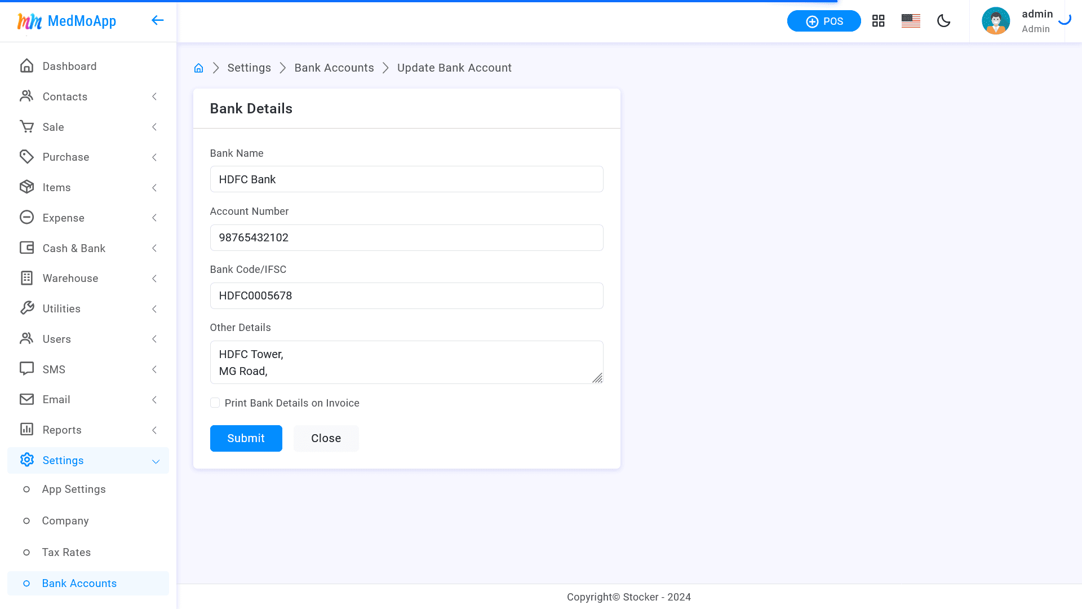Expand the Contacts menu chevron
The width and height of the screenshot is (1082, 609).
[x=154, y=96]
